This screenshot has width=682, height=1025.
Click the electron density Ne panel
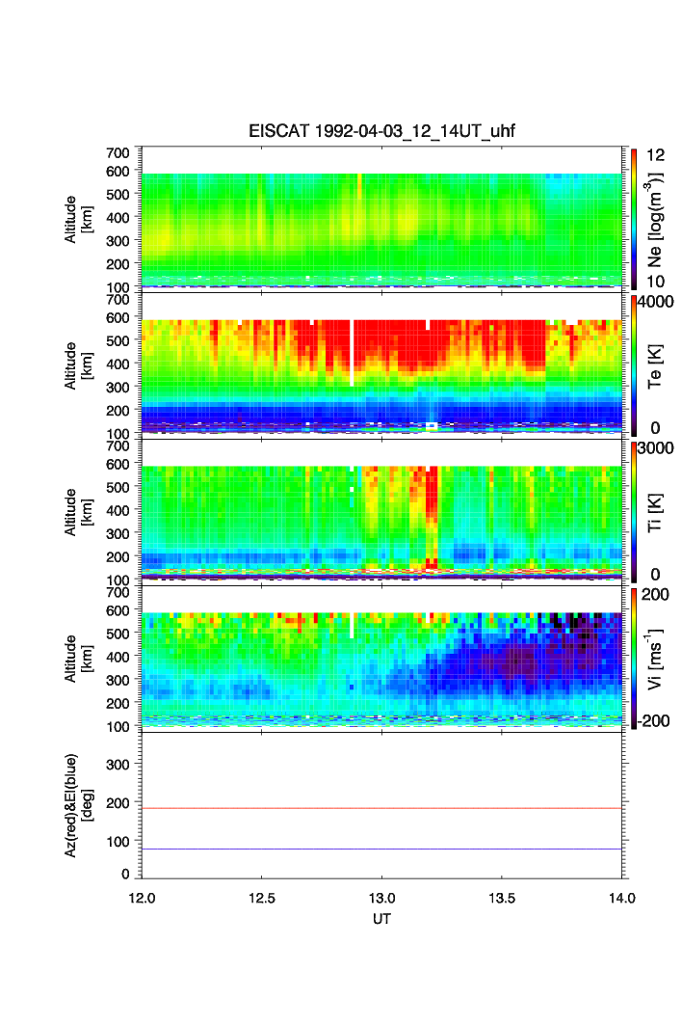(x=381, y=219)
